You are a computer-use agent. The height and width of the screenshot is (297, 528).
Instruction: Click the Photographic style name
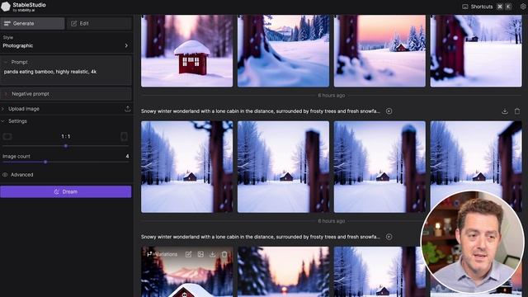tap(18, 45)
